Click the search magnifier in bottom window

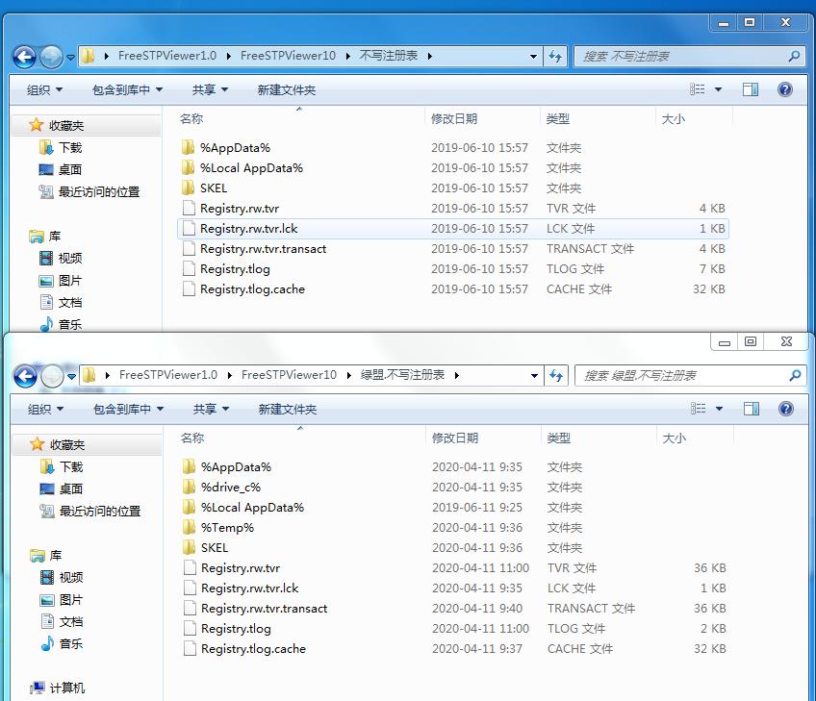(x=795, y=375)
